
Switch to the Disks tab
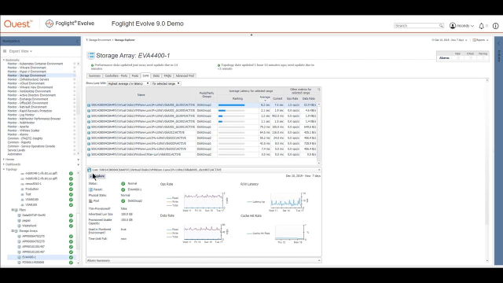156,76
